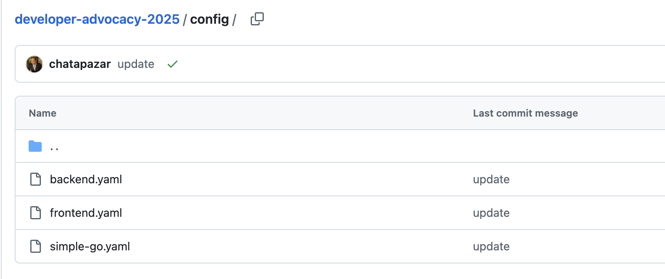Click the config breadcrumb text
Viewport: 665px width, 279px height.
209,19
